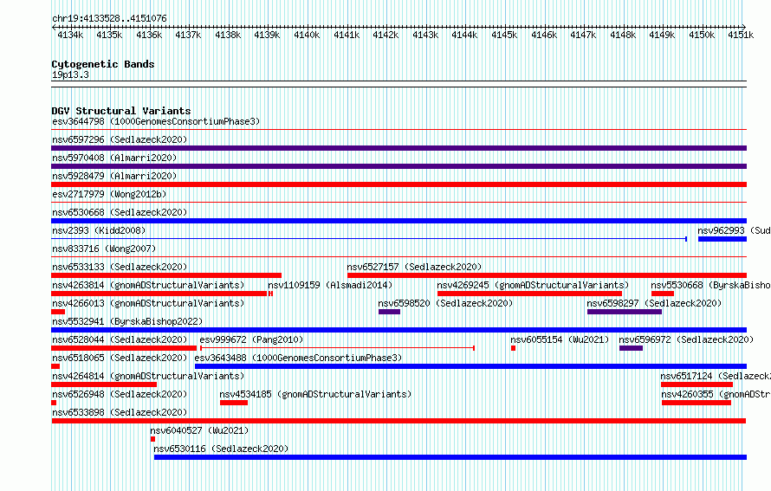Open the nsv4266013 gnomAD variant label
The width and height of the screenshot is (771, 491).
[x=148, y=303]
